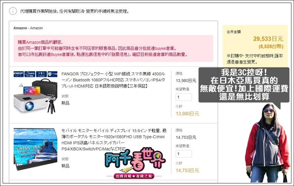Select the quantity field for the 13,980日元 item
Image resolution: width=294 pixels, height=186 pixels.
(x=184, y=97)
